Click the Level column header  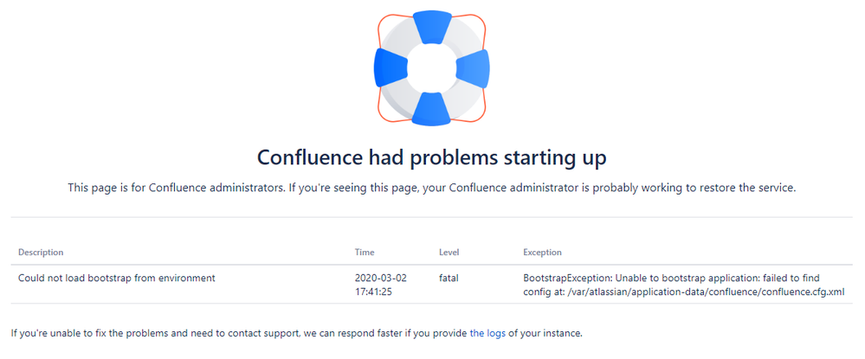click(449, 252)
